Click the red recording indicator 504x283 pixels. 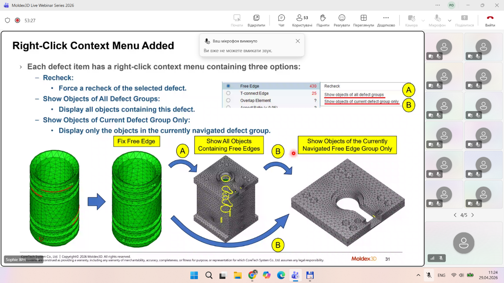pyautogui.click(x=17, y=21)
